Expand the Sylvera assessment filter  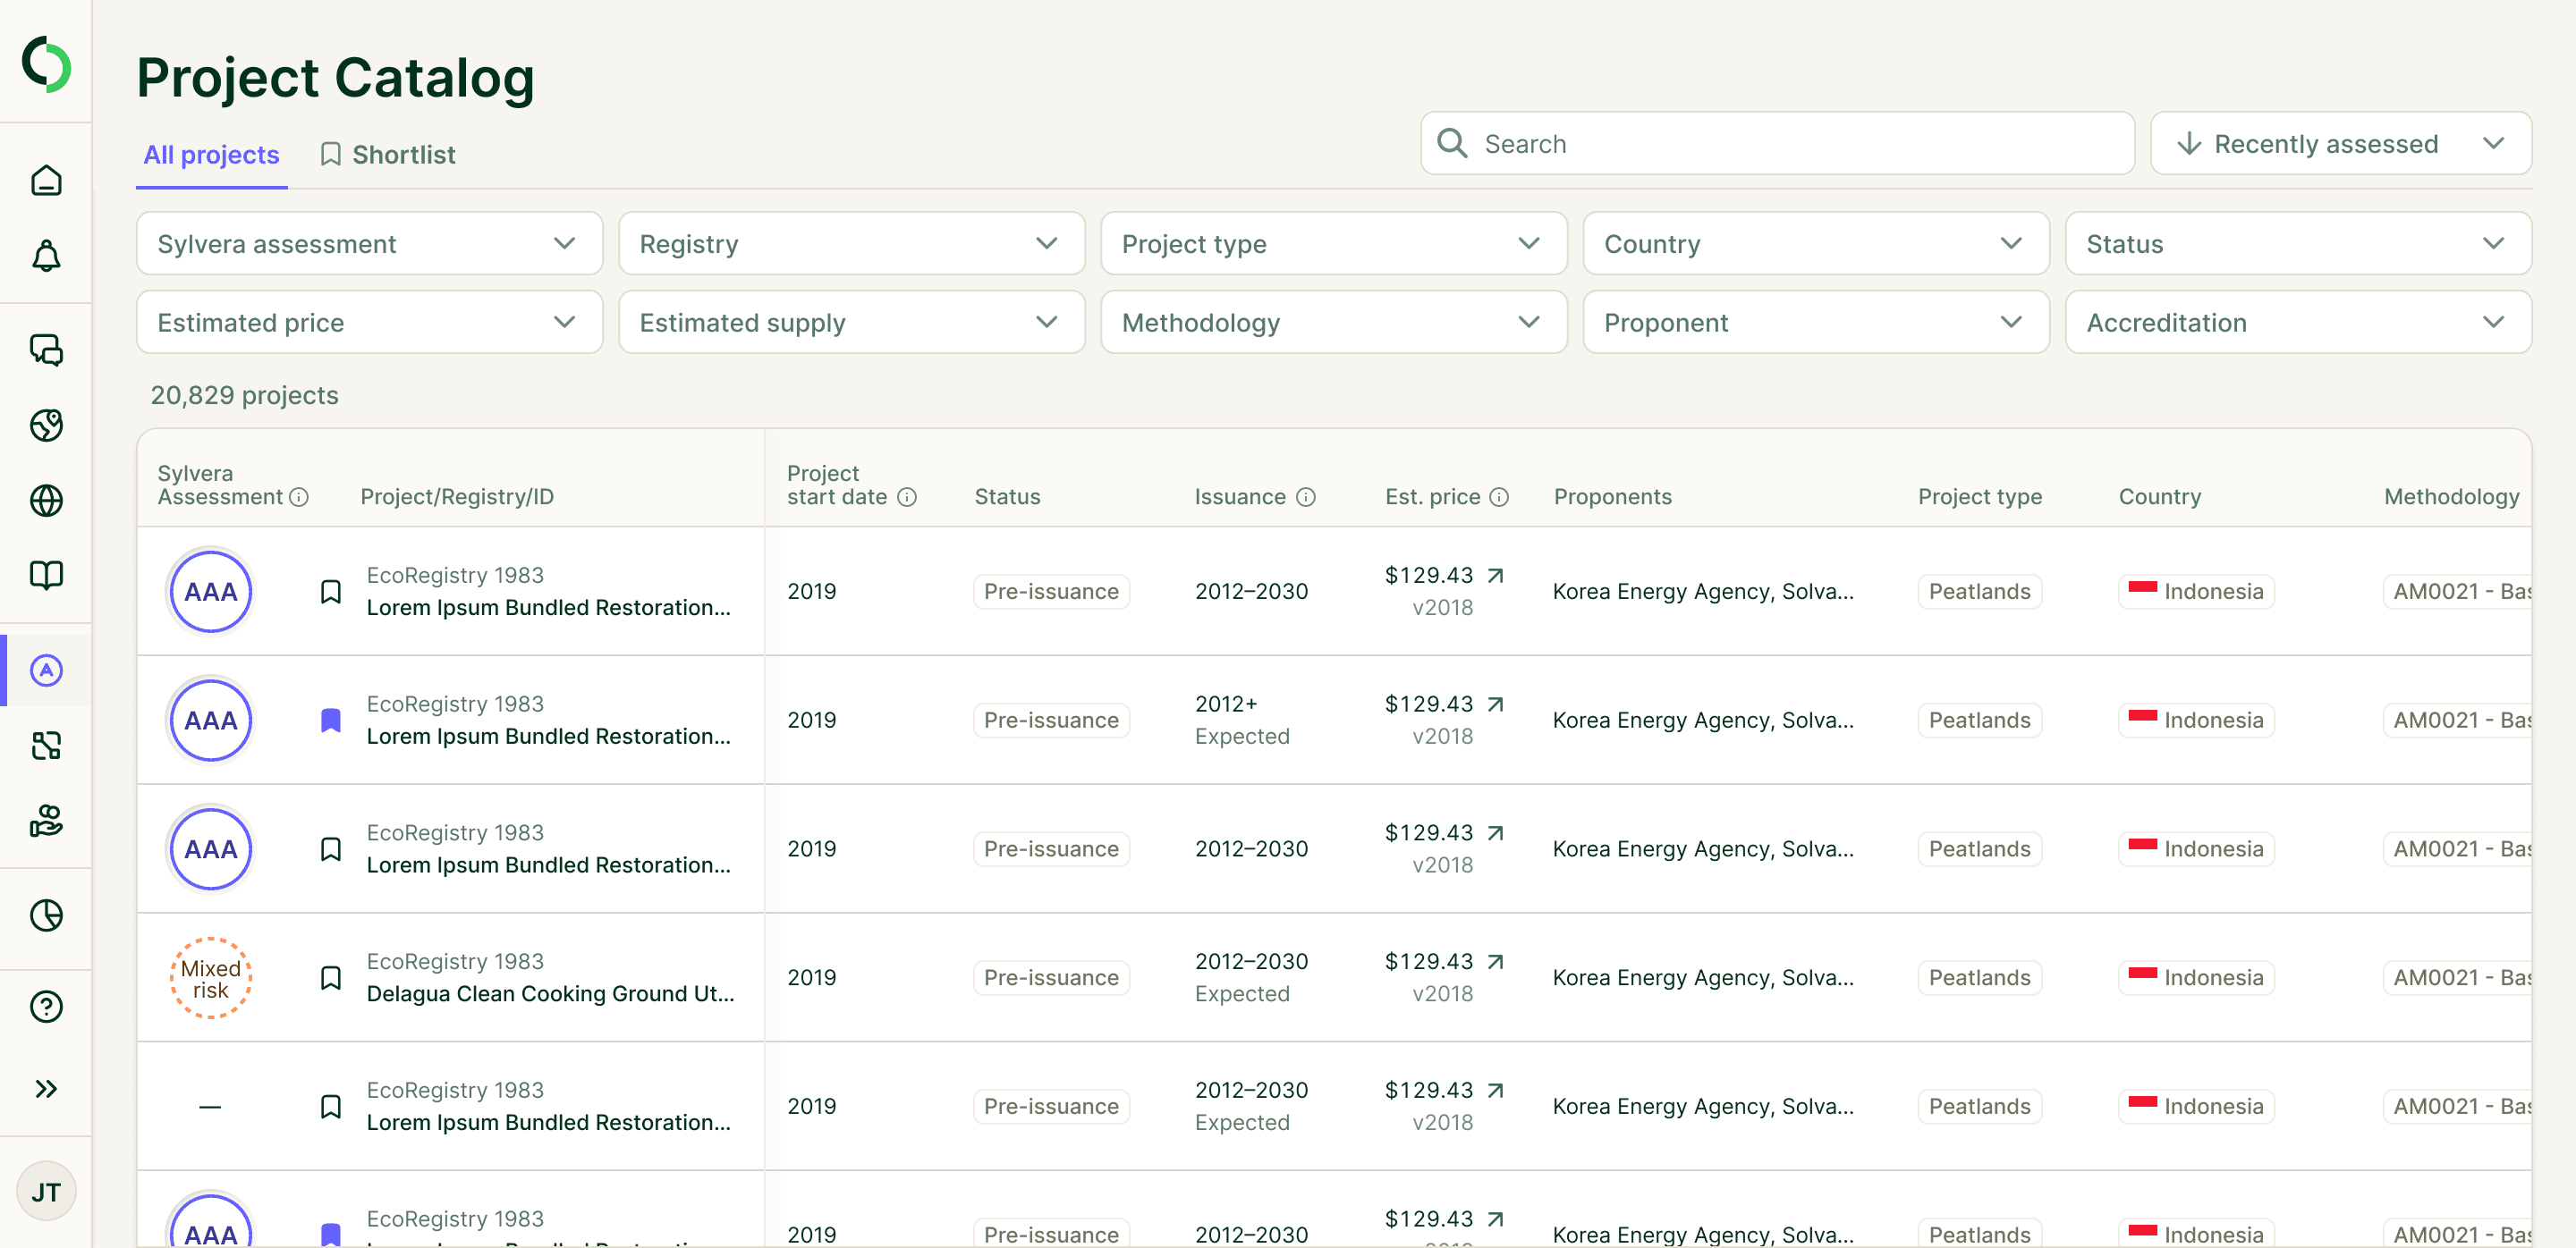369,244
